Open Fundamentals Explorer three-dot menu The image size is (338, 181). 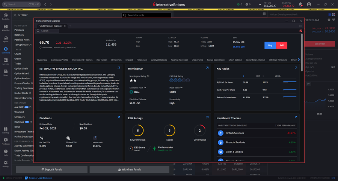coord(300,26)
